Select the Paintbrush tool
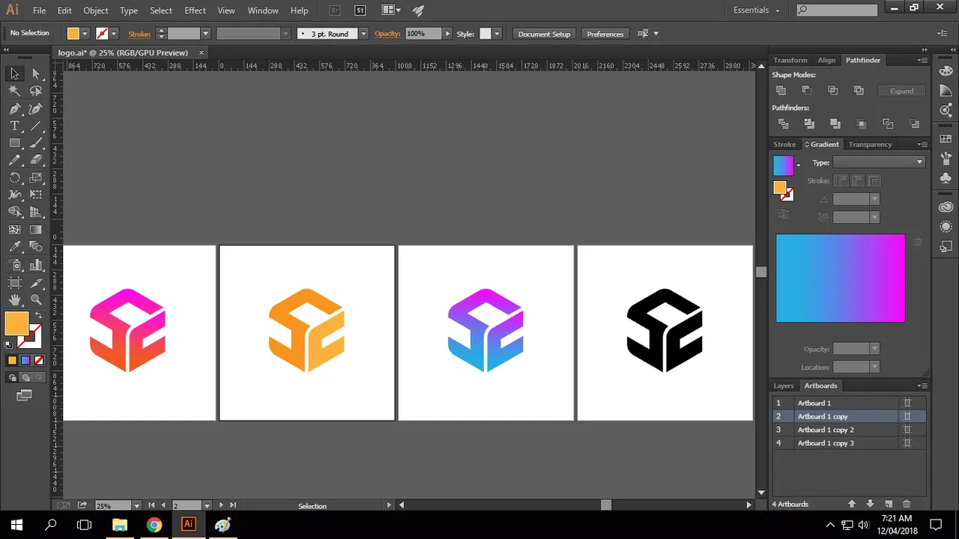The height and width of the screenshot is (539, 959). 36,143
